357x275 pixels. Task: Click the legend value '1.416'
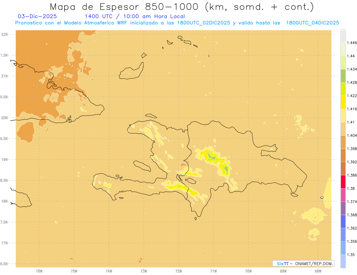352,109
